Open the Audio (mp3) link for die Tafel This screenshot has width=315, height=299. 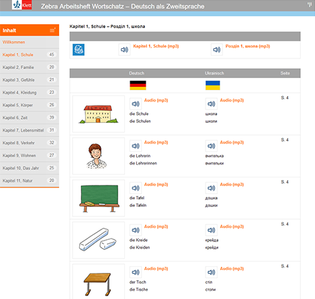tap(156, 184)
